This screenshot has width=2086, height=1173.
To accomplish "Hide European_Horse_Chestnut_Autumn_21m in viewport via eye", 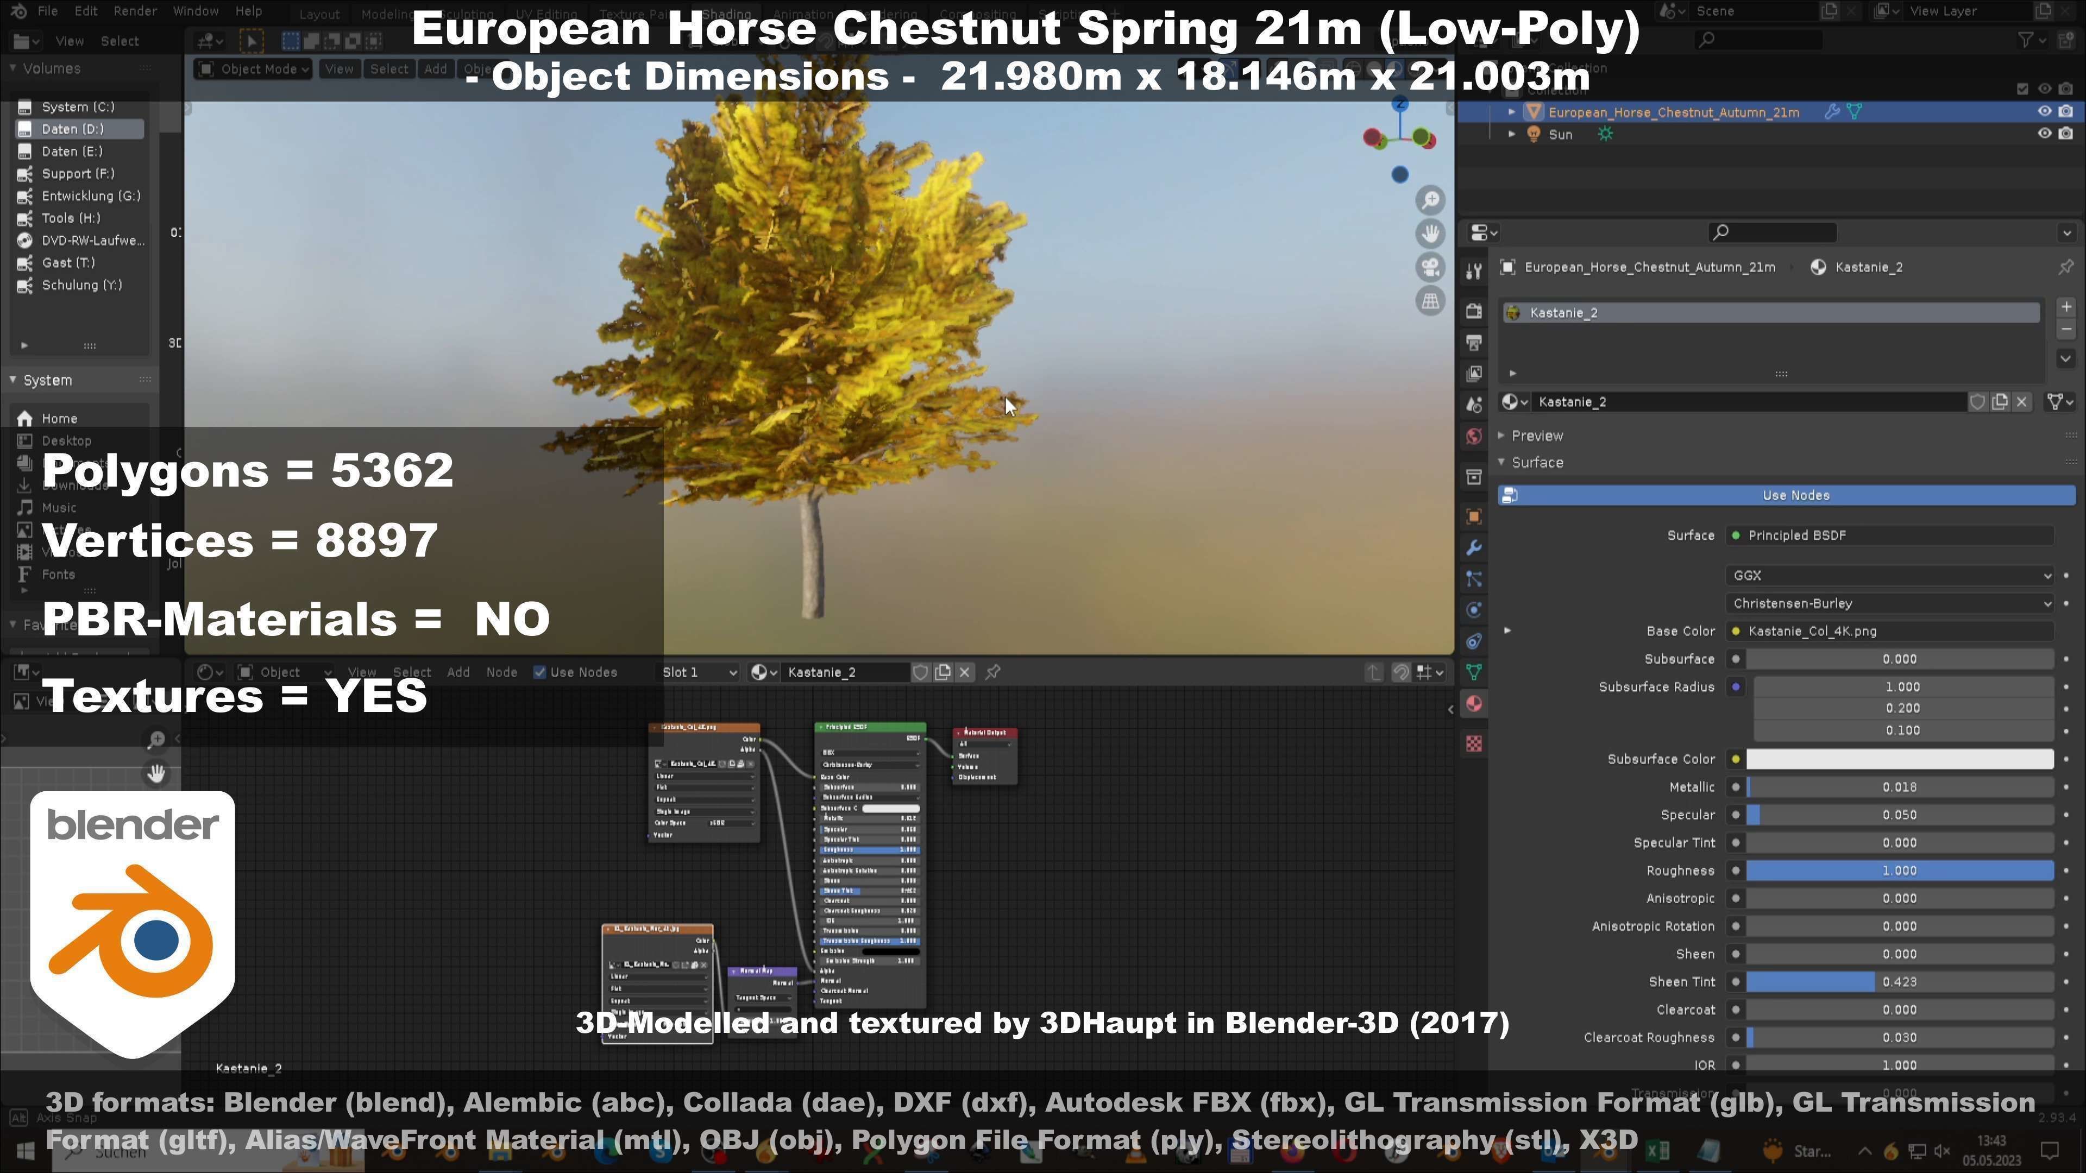I will pos(2044,112).
